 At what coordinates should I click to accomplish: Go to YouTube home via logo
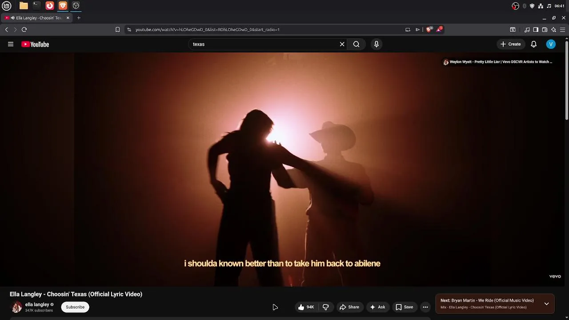click(x=35, y=44)
